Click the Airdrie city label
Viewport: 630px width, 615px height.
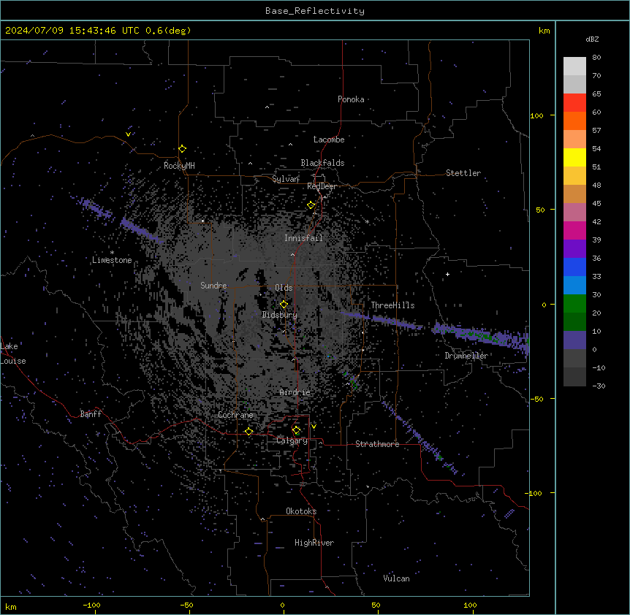(295, 392)
